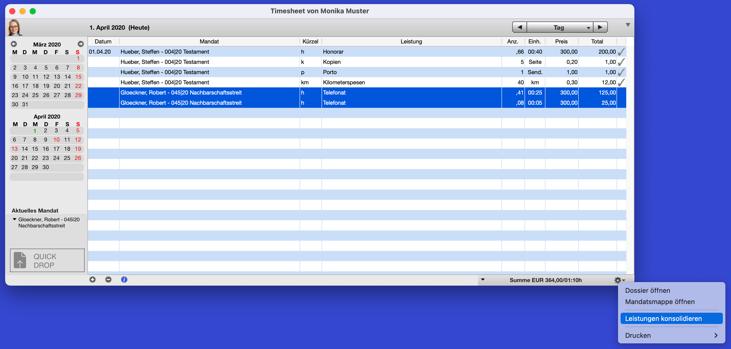Choose Mandatsmappe öffnen from the menu
731x349 pixels.
pos(660,302)
